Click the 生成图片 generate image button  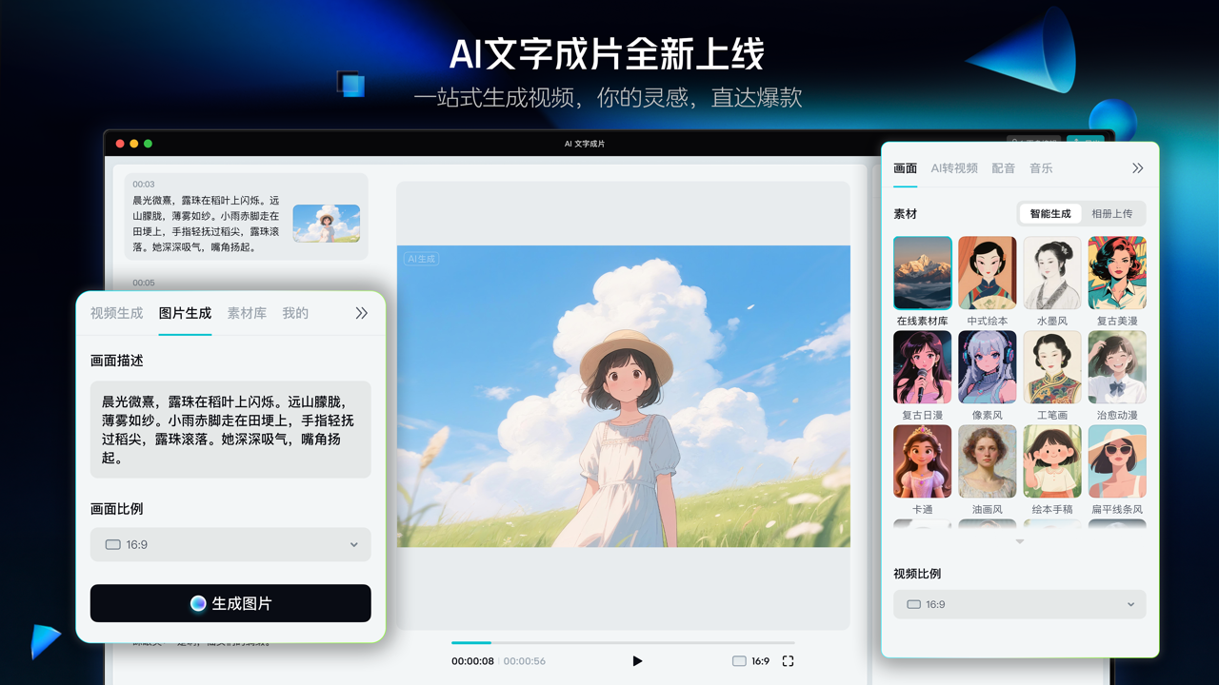[230, 603]
